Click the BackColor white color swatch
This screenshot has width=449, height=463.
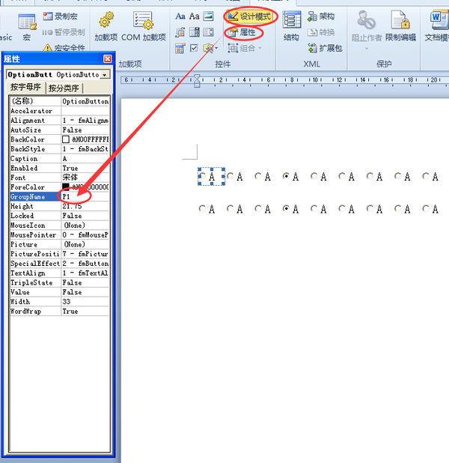point(66,139)
